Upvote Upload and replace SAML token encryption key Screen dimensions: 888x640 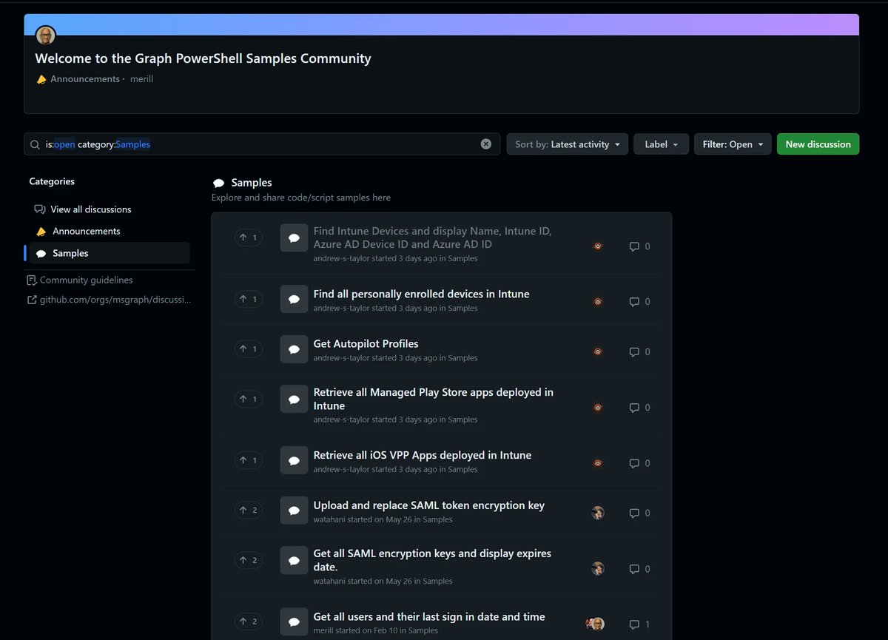[248, 510]
